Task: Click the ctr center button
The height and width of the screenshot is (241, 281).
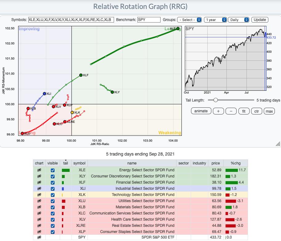Action: coord(256,111)
